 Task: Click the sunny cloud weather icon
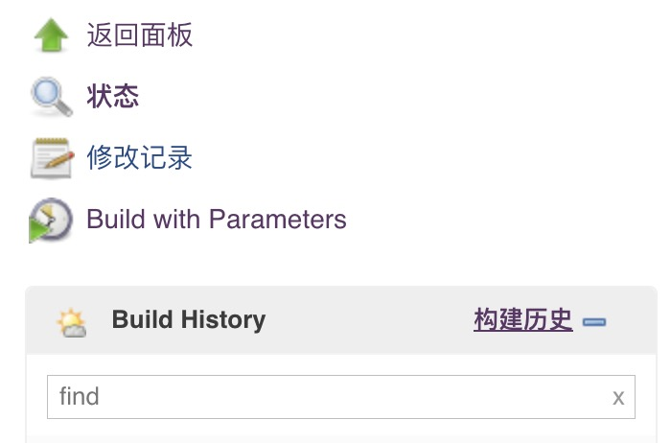(x=72, y=322)
